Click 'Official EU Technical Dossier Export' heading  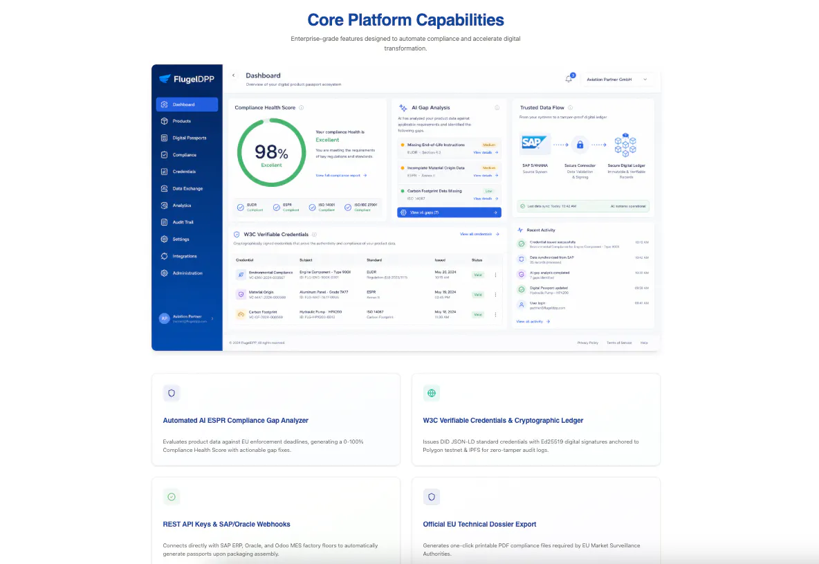pos(479,525)
